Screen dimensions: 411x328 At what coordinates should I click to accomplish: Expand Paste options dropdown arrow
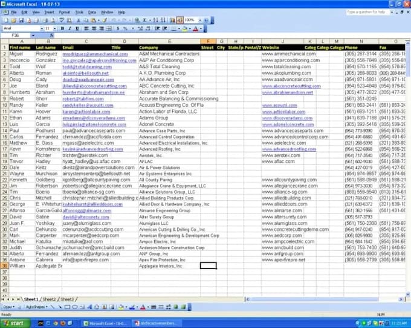[99, 20]
